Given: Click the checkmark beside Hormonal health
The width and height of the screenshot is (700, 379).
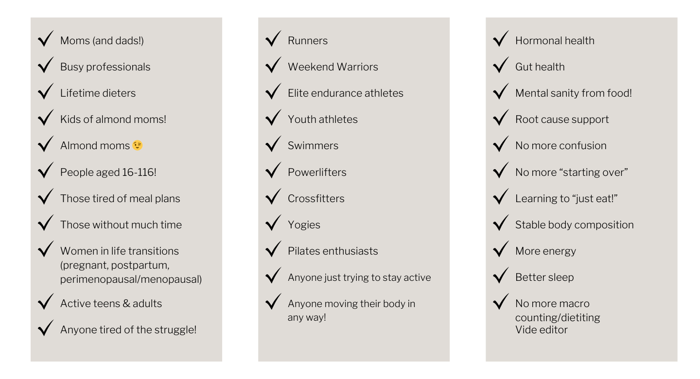Looking at the screenshot, I should tap(501, 39).
